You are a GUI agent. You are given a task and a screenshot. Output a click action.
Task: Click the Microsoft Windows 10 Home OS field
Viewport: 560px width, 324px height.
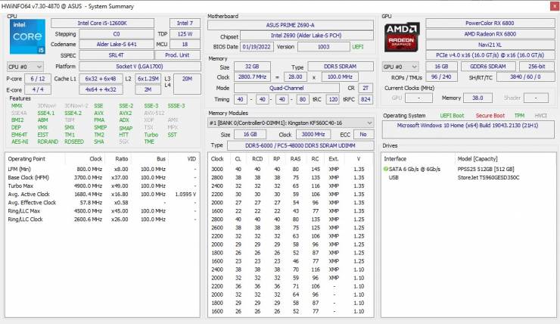[x=468, y=129]
